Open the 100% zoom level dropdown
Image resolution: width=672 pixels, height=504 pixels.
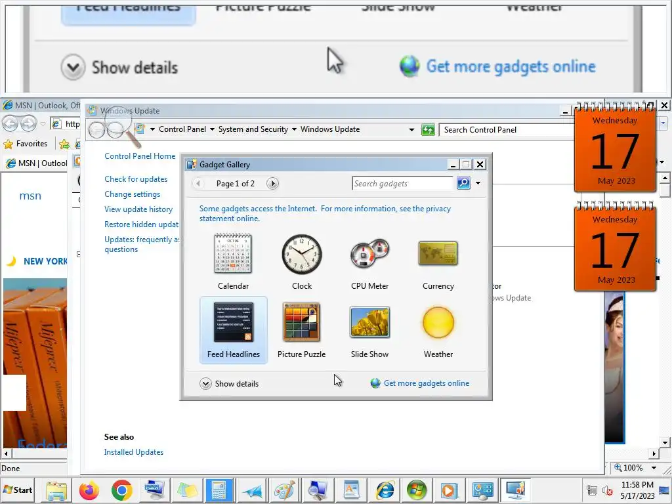tap(654, 467)
